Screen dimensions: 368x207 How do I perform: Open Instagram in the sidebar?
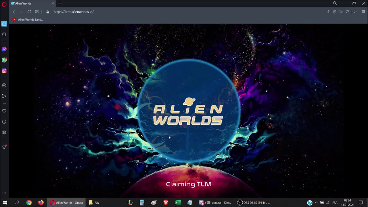point(4,71)
